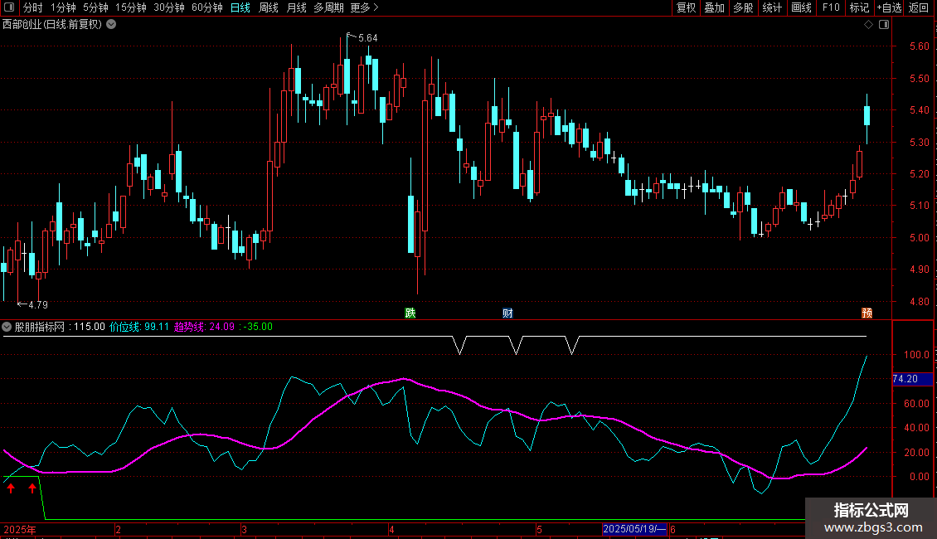The height and width of the screenshot is (539, 937).
Task: Open the 更多 periods expander
Action: 365,7
